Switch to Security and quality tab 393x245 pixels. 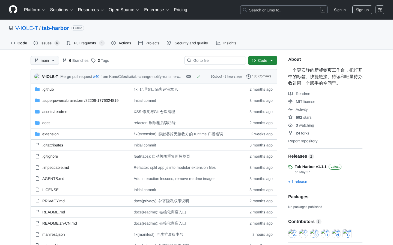[187, 43]
